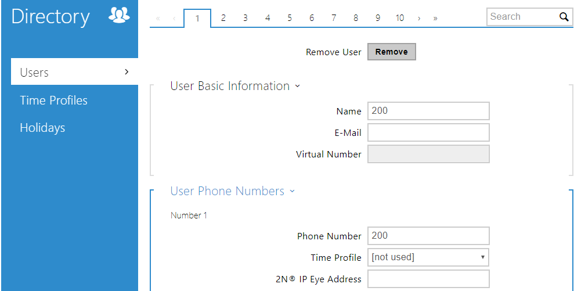This screenshot has height=291, width=574.
Task: Switch to user page 2 tab
Action: click(223, 18)
